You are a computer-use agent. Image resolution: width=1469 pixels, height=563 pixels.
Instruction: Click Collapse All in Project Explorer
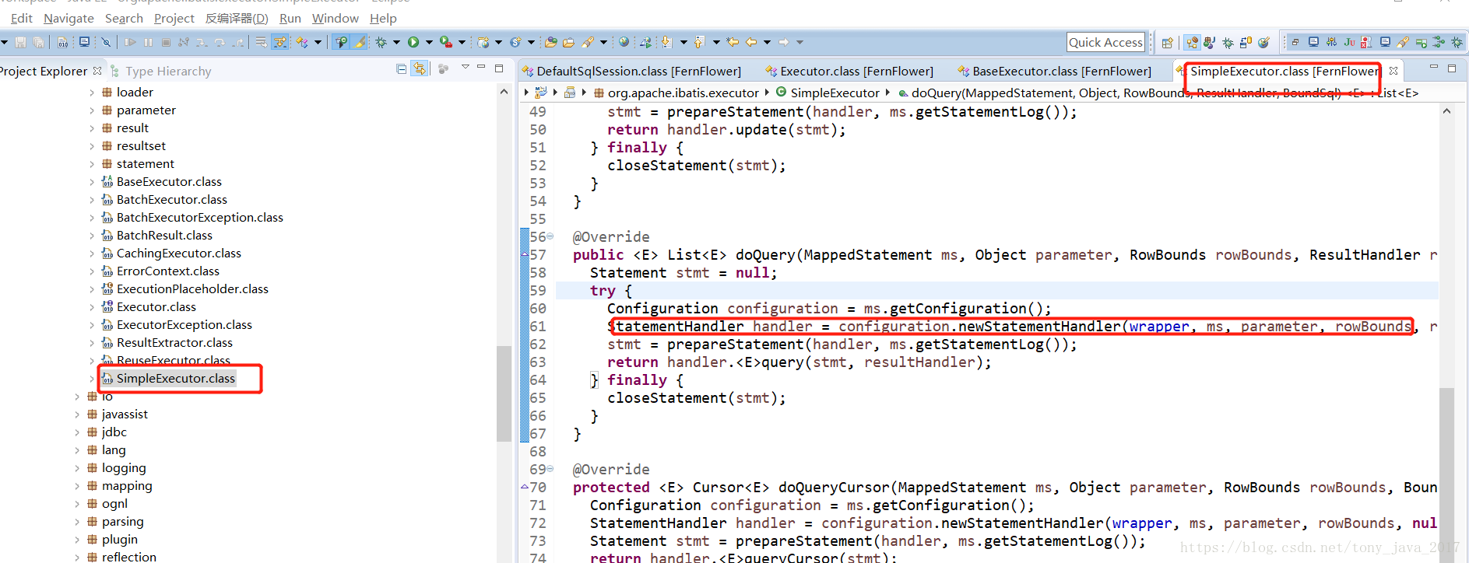click(401, 69)
